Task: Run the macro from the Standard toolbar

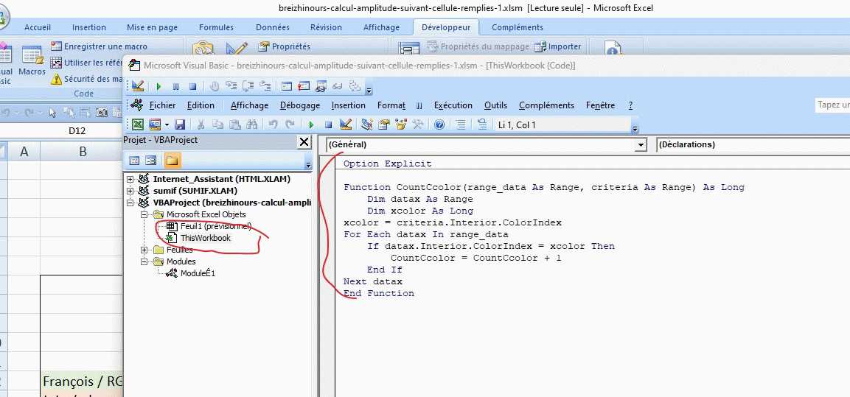Action: (x=311, y=124)
